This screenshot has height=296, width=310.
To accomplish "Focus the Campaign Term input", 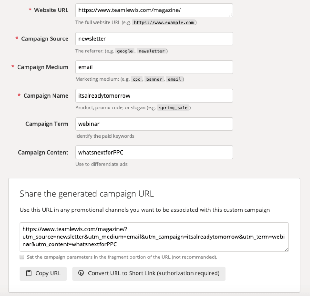I will [154, 124].
